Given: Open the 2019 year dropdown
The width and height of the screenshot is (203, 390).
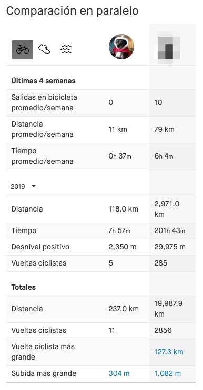Looking at the screenshot, I should coord(23,186).
